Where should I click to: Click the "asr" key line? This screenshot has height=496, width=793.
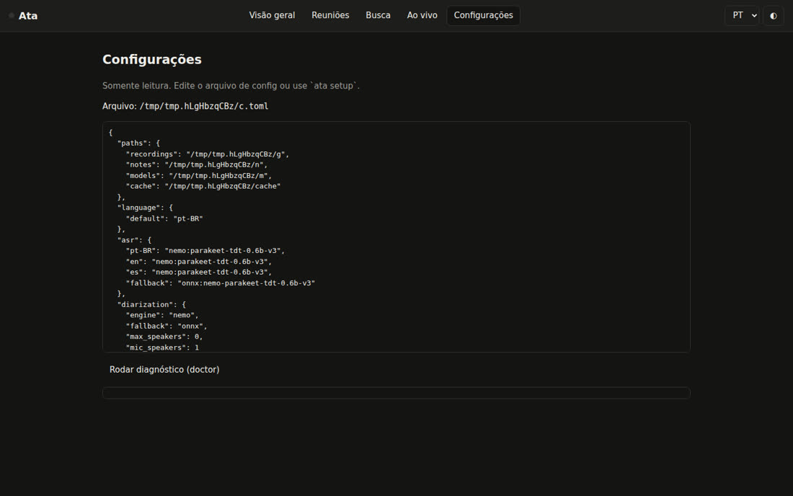135,239
